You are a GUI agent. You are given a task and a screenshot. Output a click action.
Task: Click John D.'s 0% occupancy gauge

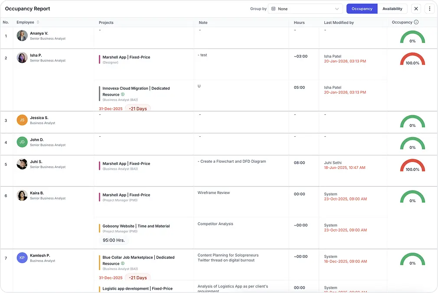tap(412, 144)
